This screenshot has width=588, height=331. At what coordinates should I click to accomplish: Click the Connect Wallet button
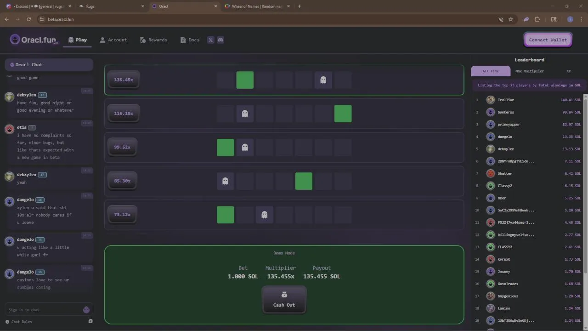coord(548,40)
